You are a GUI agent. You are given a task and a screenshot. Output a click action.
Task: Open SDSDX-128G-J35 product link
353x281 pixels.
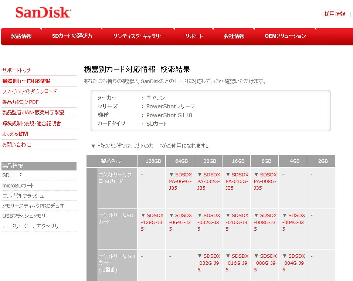tap(152, 222)
